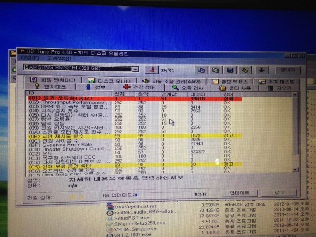316x237 pixels.
Task: Switch to the 오류 검사 tab
Action: click(188, 88)
